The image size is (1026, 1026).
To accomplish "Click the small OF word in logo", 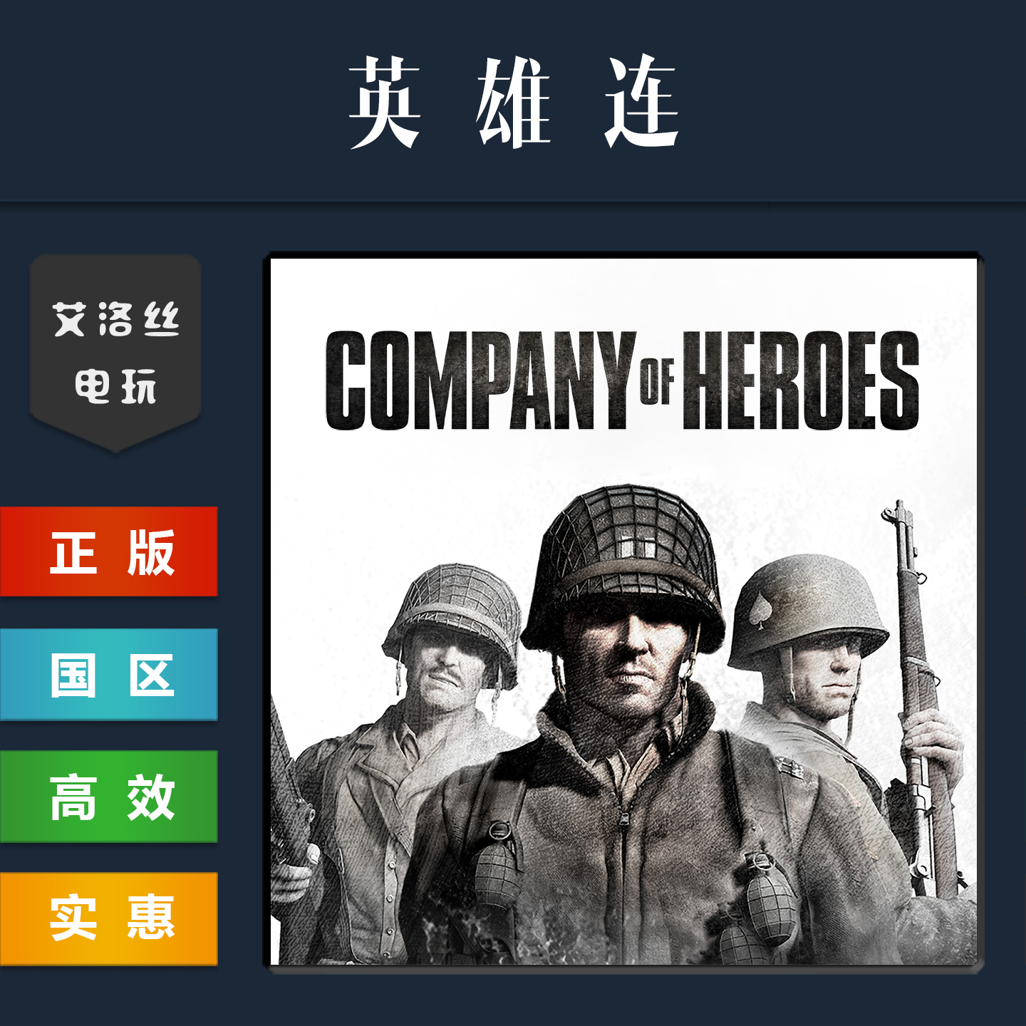I will [x=656, y=382].
